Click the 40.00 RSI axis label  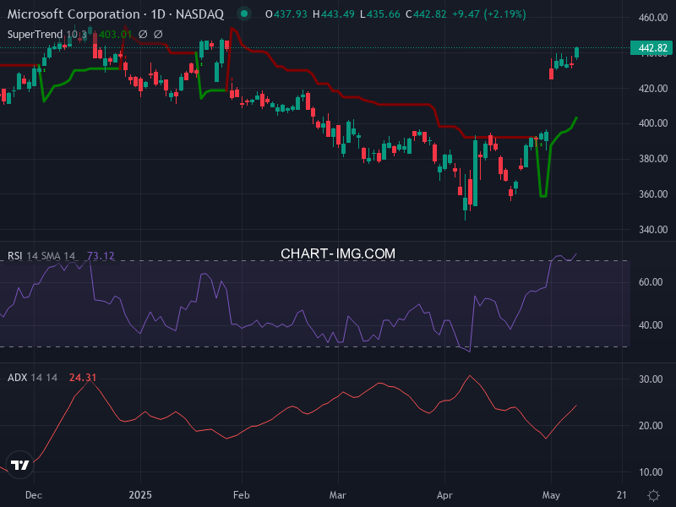(x=651, y=325)
